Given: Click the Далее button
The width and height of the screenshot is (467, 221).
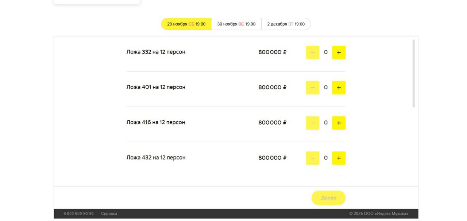Looking at the screenshot, I should coord(328,198).
